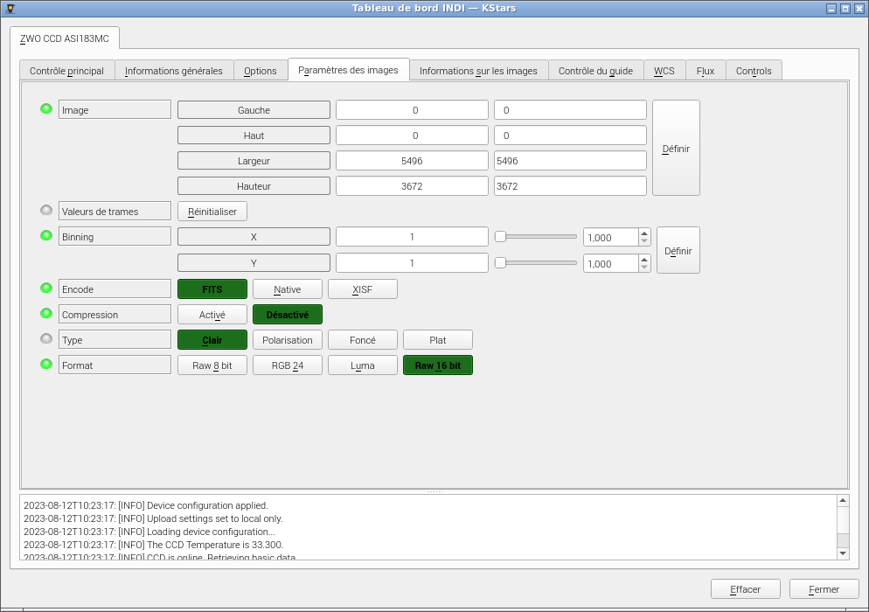This screenshot has height=612, width=869.
Task: Click the Binning X value spinbox field
Action: click(x=611, y=237)
